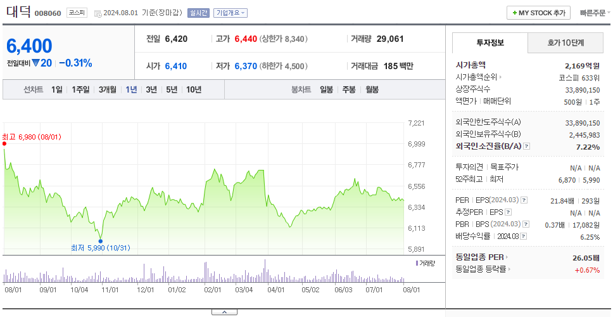Open help icon next to 추정PER EPS
Image resolution: width=613 pixels, height=317 pixels.
click(x=508, y=212)
